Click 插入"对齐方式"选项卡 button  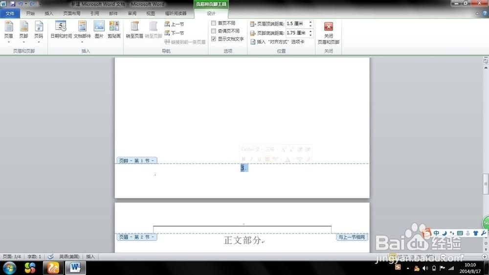tap(277, 42)
